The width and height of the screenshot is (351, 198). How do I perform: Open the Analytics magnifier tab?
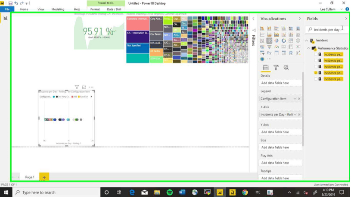(x=286, y=67)
